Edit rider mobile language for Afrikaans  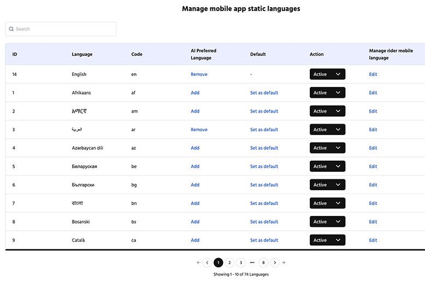point(373,92)
